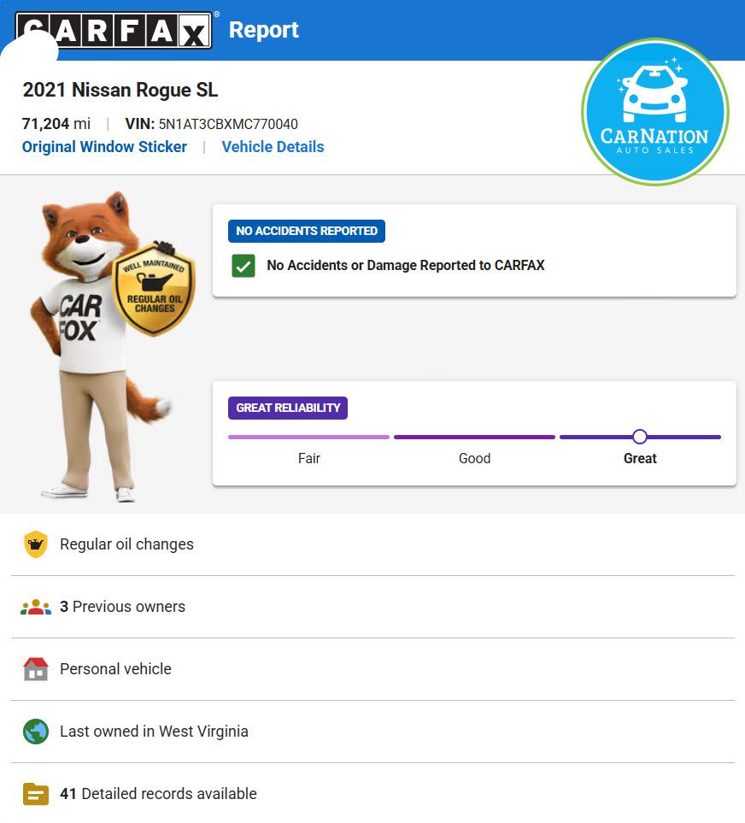Click the personal vehicle house icon

[x=36, y=669]
